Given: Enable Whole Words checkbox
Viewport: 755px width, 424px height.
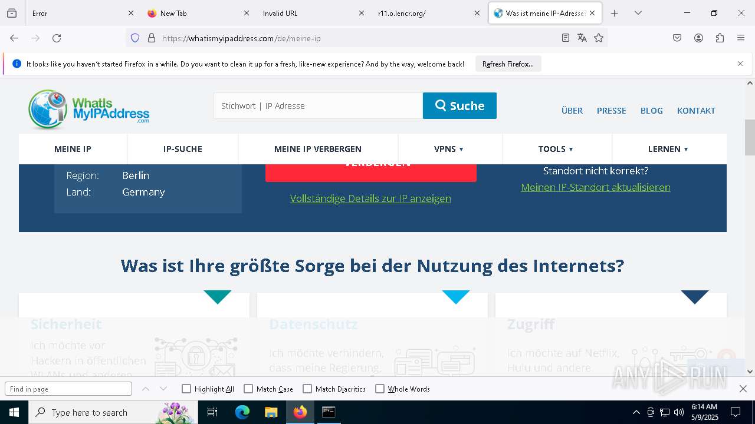Looking at the screenshot, I should (380, 389).
